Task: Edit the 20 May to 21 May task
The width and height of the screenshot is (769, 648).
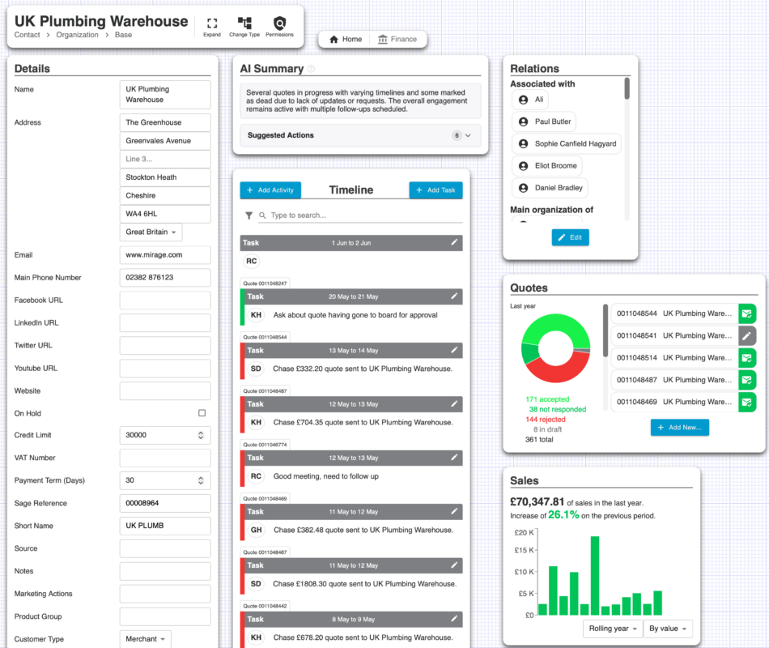Action: click(454, 296)
